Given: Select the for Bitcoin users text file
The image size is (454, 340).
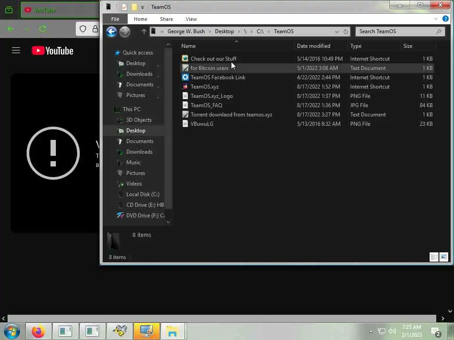Looking at the screenshot, I should click(x=307, y=68).
